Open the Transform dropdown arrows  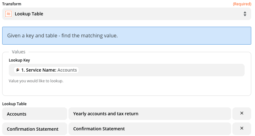click(245, 14)
